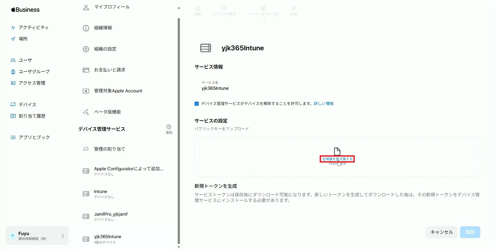This screenshot has height=250, width=495.
Task: Open the アクティビティ sidebar item
Action: (30, 28)
